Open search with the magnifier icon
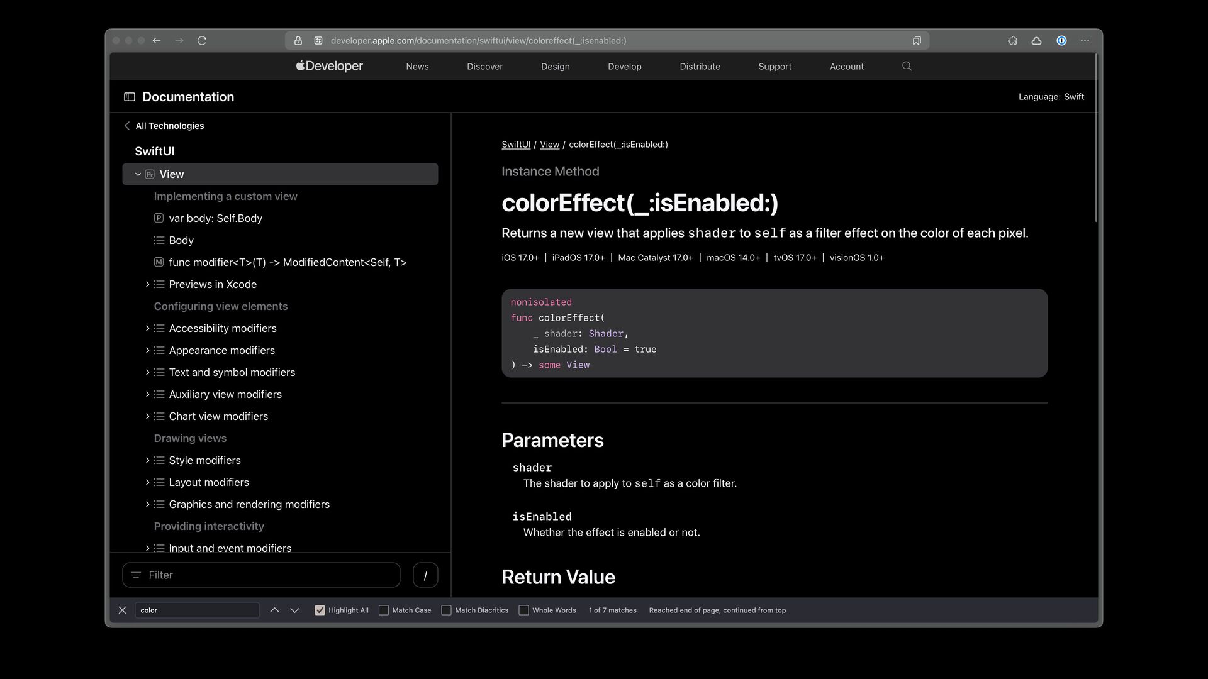1208x679 pixels. point(907,66)
